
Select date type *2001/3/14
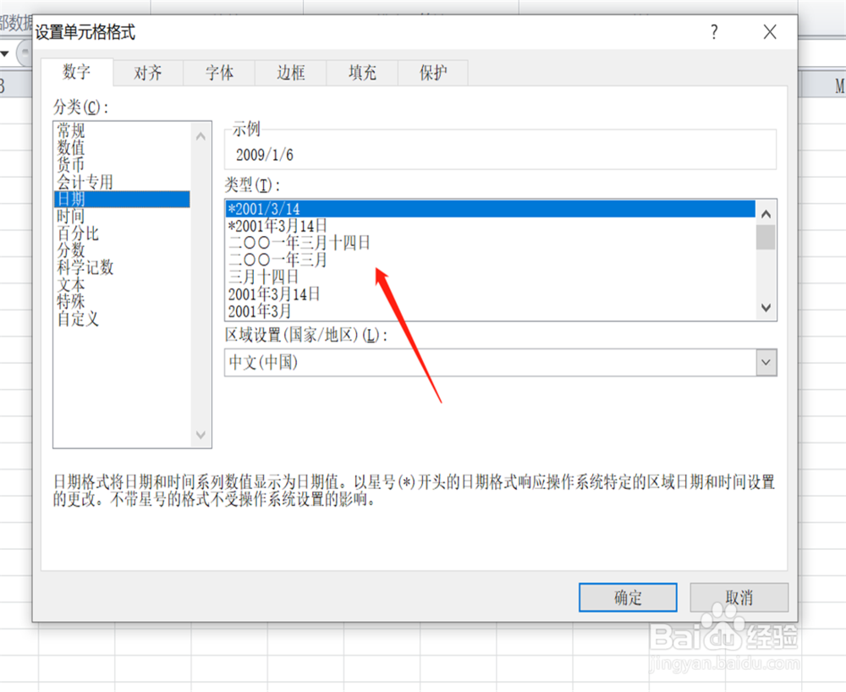[490, 209]
